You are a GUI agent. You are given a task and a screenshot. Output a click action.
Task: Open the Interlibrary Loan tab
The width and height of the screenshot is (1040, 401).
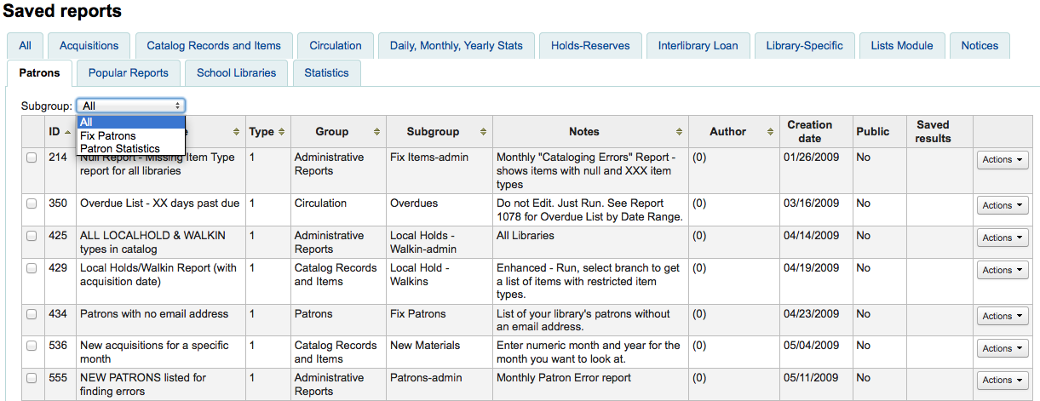[698, 46]
